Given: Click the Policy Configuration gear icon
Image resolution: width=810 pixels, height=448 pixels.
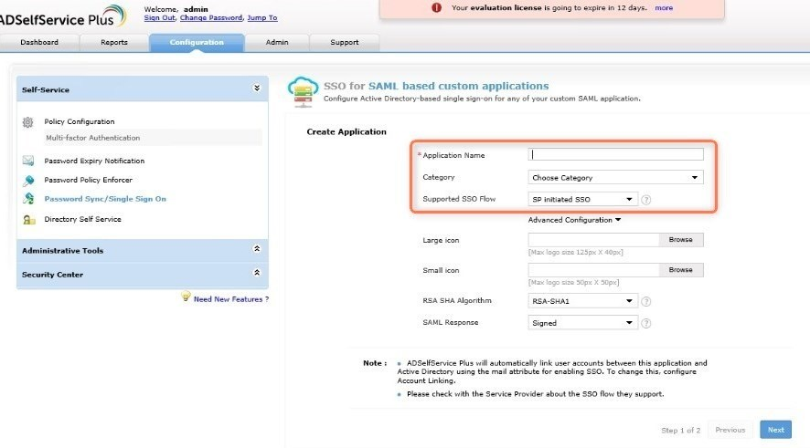Looking at the screenshot, I should tap(28, 121).
